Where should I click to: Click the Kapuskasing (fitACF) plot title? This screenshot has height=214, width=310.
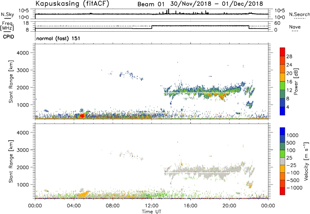[72, 4]
